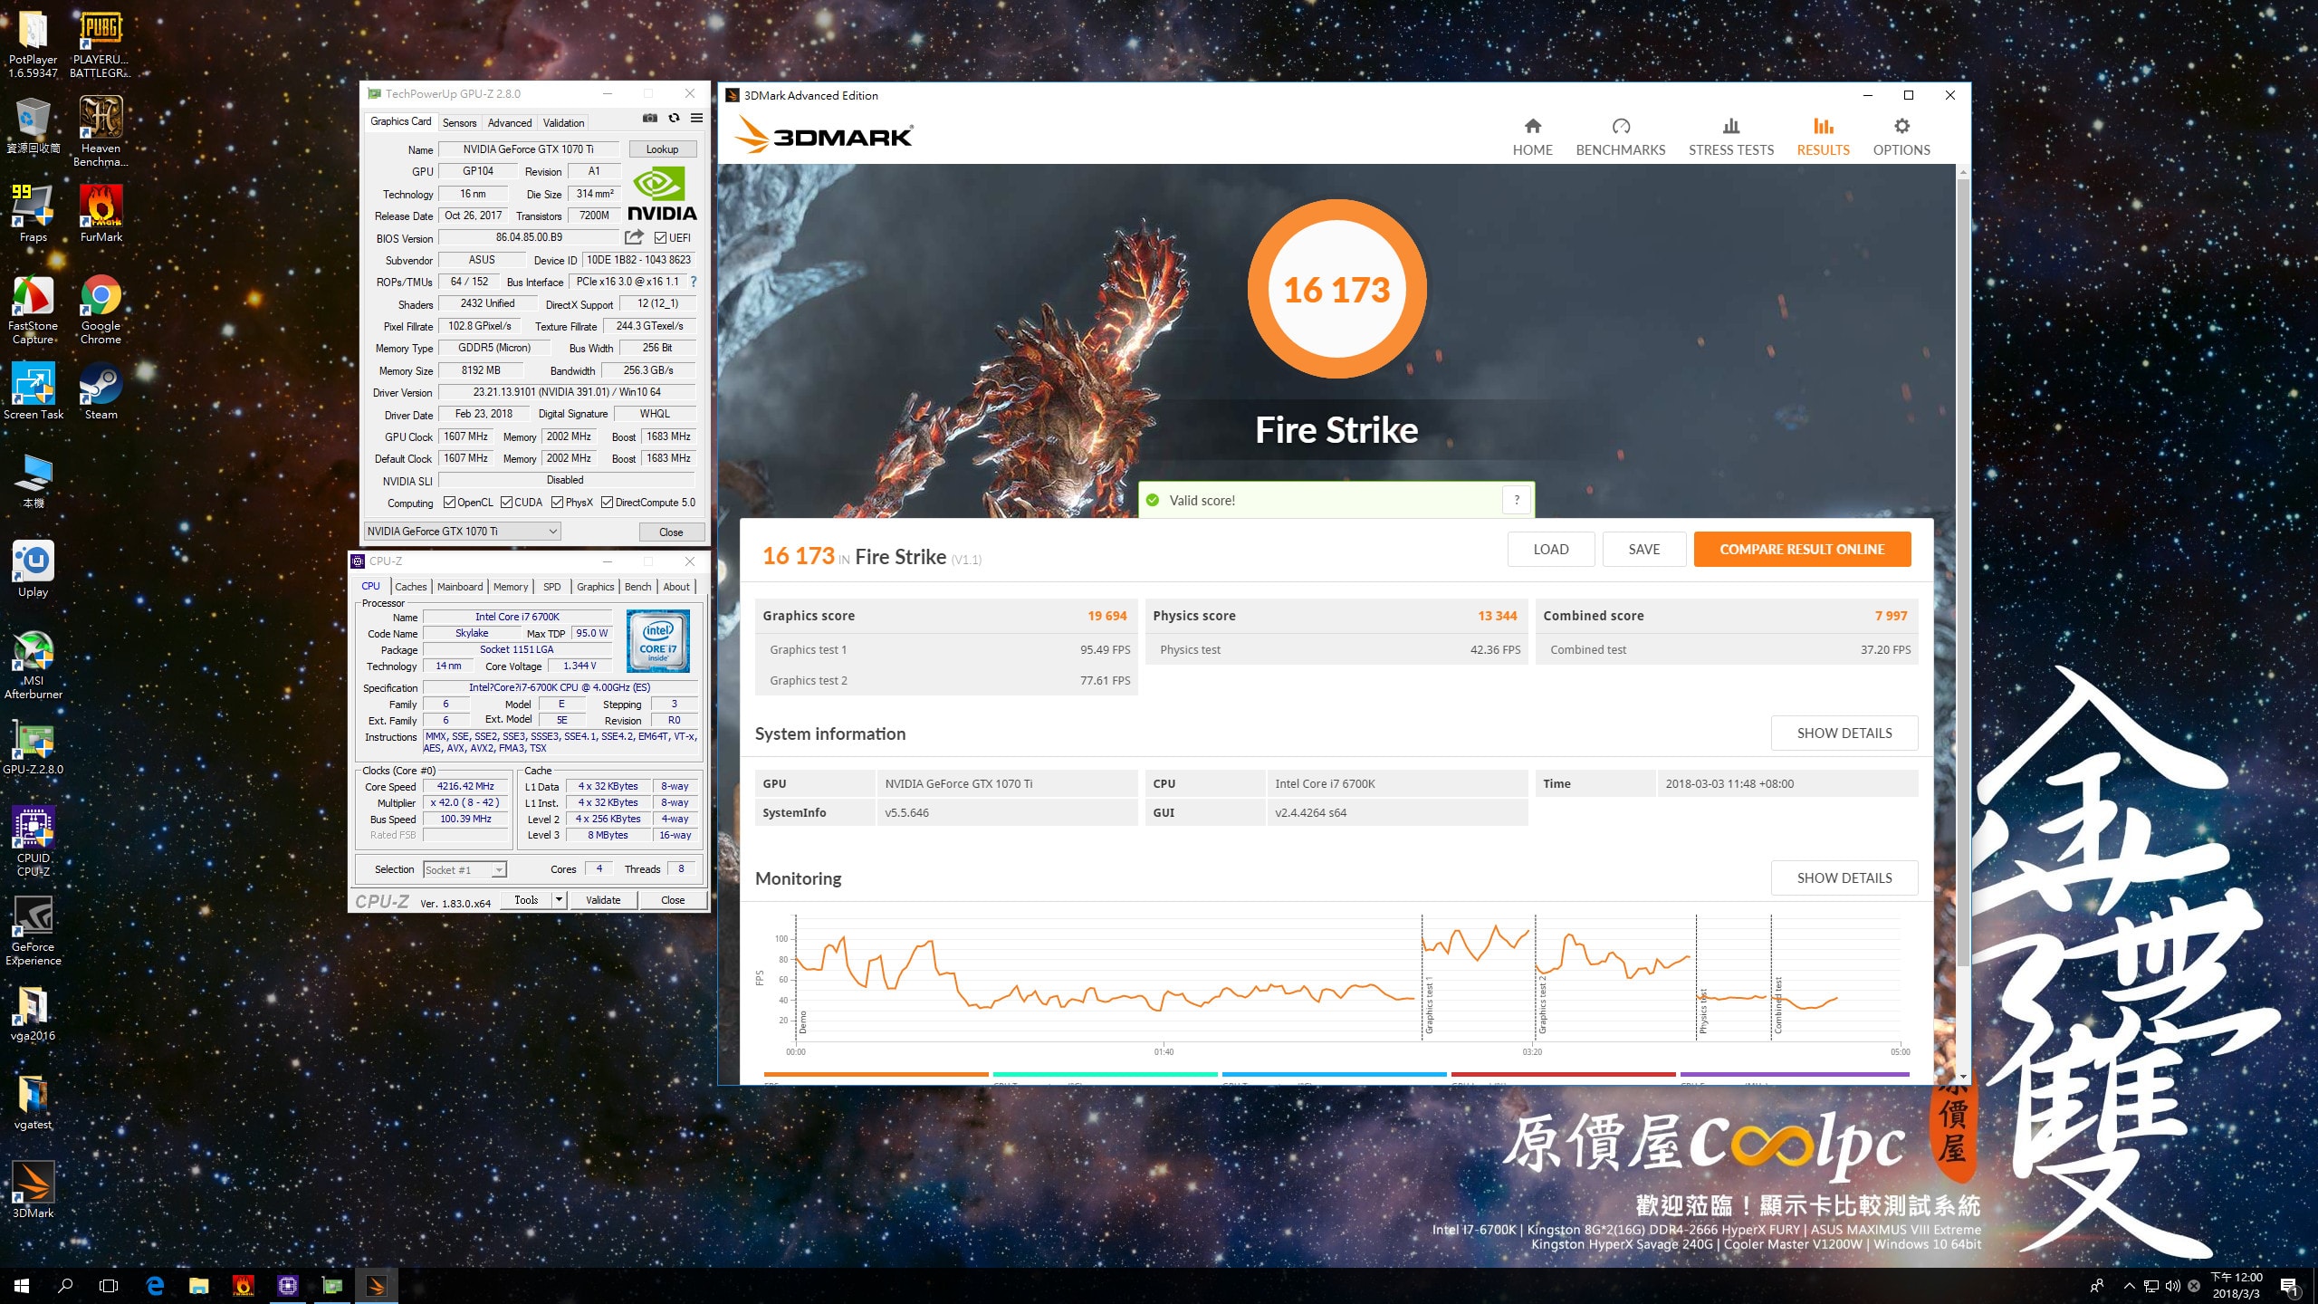
Task: Open Fraps desktop shortcut
Action: click(34, 214)
